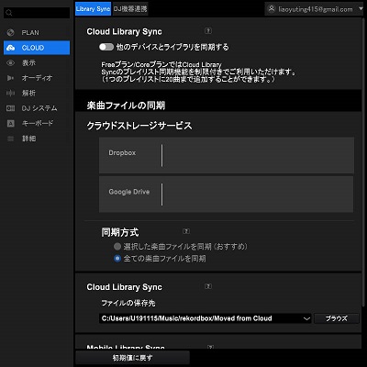Click the liaoyuting415@gmail.com account label
This screenshot has height=367, width=367.
[315, 9]
